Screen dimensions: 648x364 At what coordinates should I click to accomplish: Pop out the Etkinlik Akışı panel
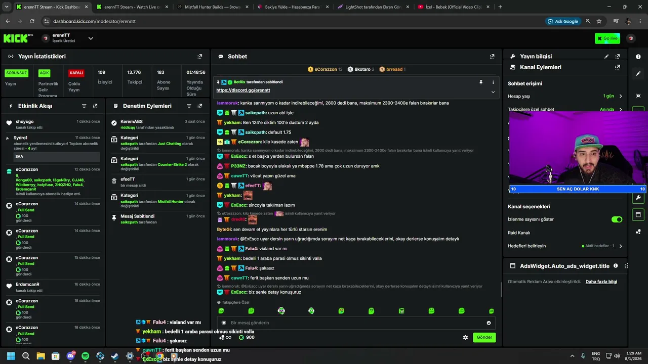click(x=95, y=106)
